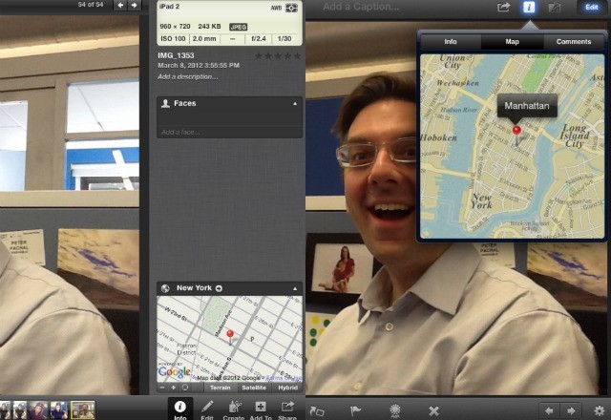Viewport: 611px width, 420px height.
Task: Select the second thumbnail in the filmstrip
Action: tap(19, 410)
